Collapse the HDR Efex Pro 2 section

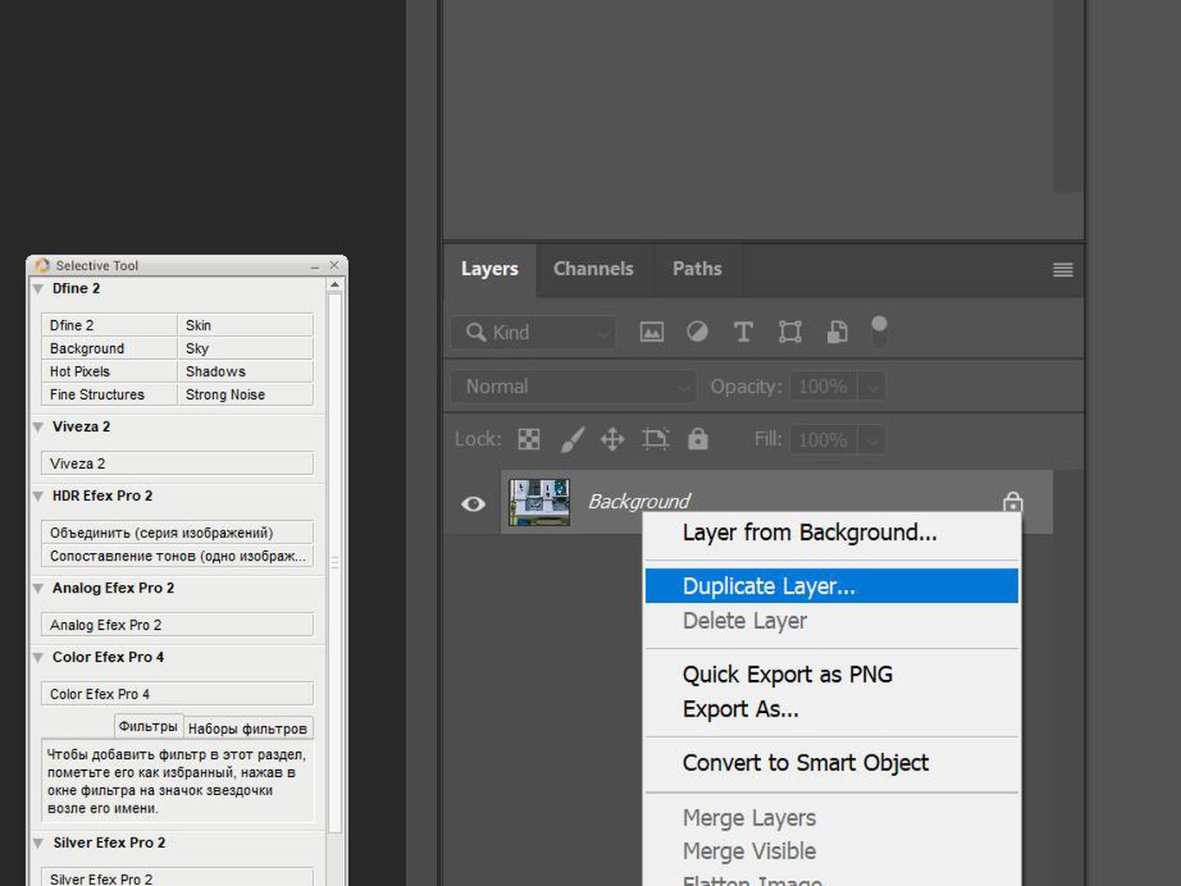click(38, 497)
